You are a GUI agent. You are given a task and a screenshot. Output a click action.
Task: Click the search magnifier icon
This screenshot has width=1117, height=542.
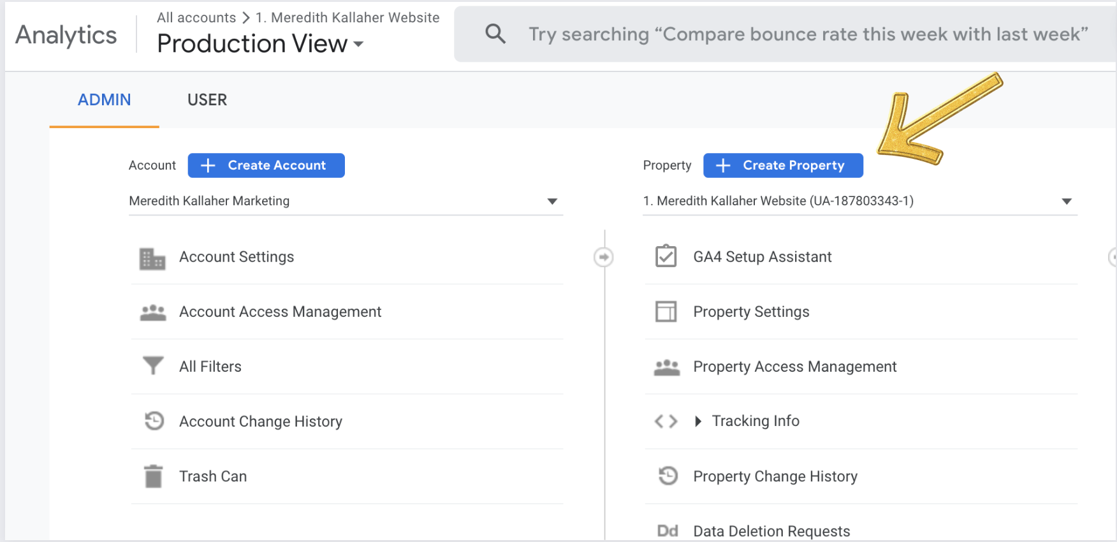coord(495,34)
